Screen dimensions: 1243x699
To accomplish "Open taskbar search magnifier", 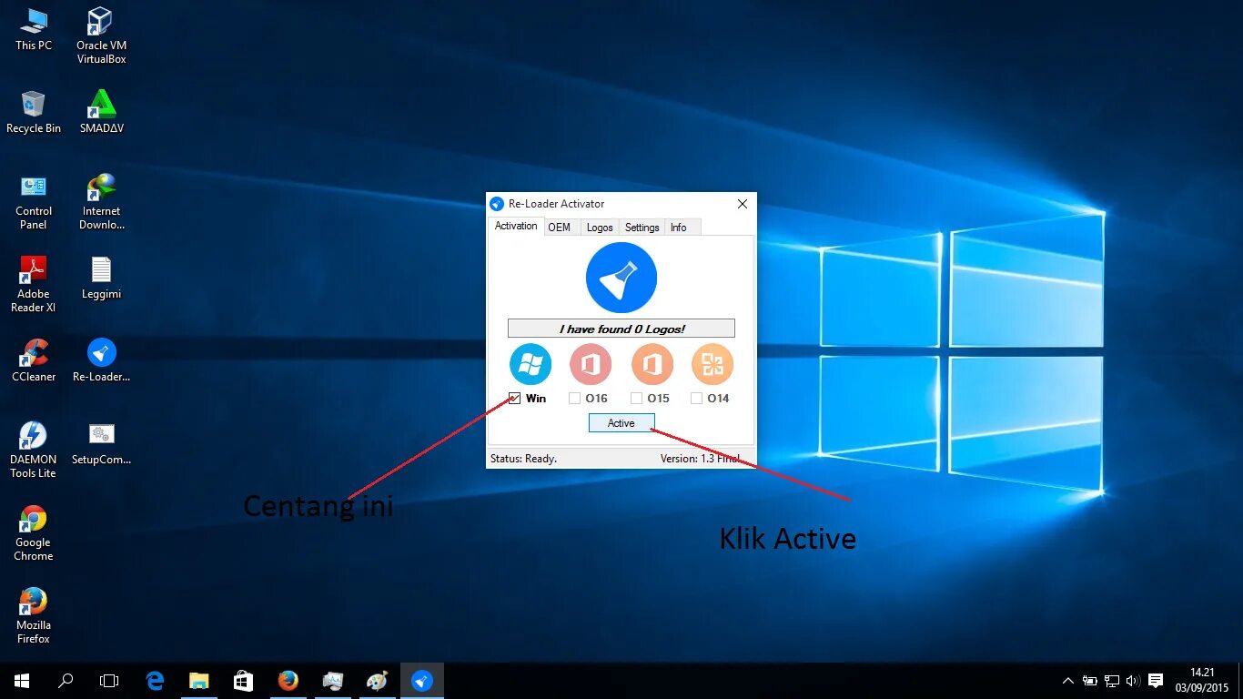I will (x=66, y=681).
